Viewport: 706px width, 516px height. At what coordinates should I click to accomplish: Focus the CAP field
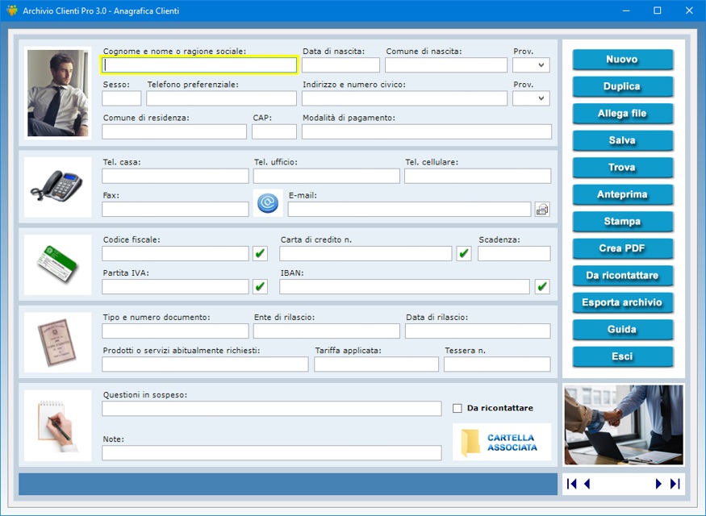click(x=274, y=131)
